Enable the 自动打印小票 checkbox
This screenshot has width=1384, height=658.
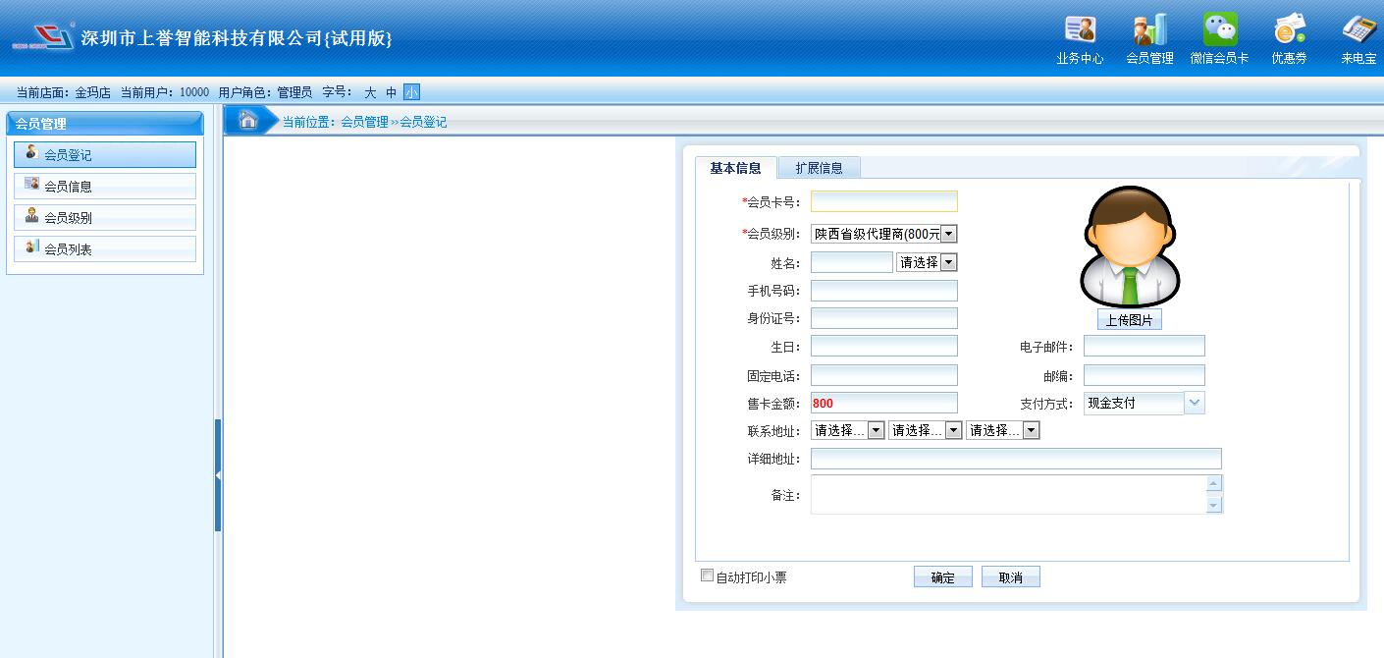pos(707,576)
